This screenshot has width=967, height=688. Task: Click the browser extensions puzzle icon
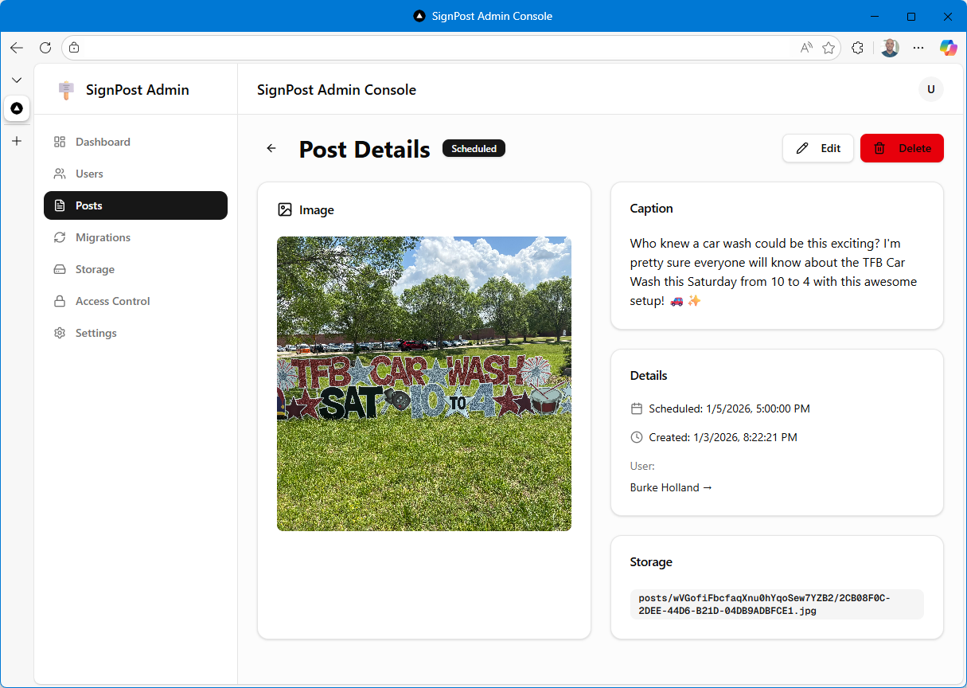point(857,48)
